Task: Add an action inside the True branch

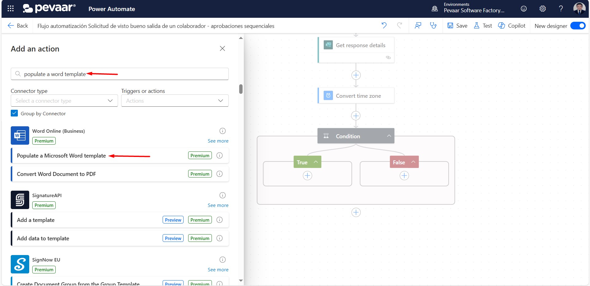Action: (307, 176)
